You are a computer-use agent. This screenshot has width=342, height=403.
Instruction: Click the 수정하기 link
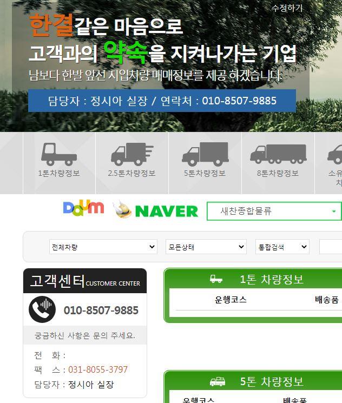coord(287,8)
